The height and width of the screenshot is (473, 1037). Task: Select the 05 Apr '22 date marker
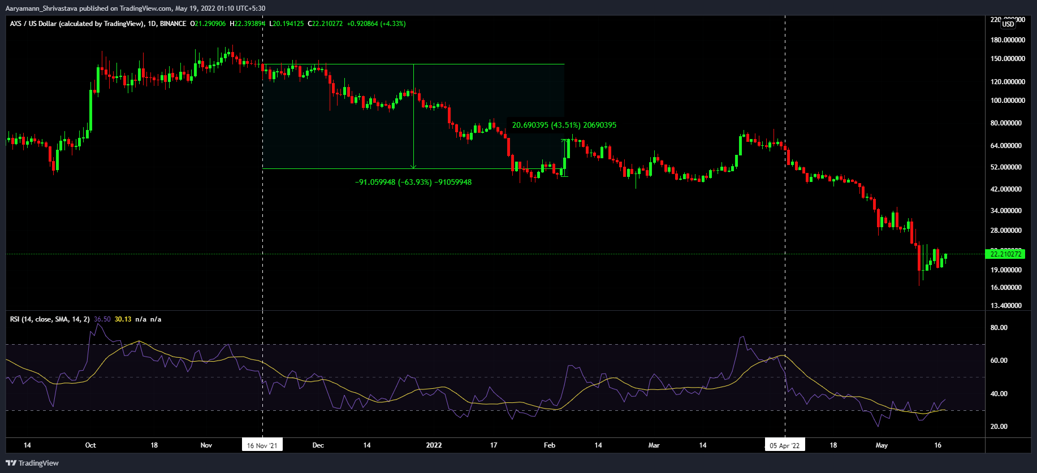click(785, 445)
